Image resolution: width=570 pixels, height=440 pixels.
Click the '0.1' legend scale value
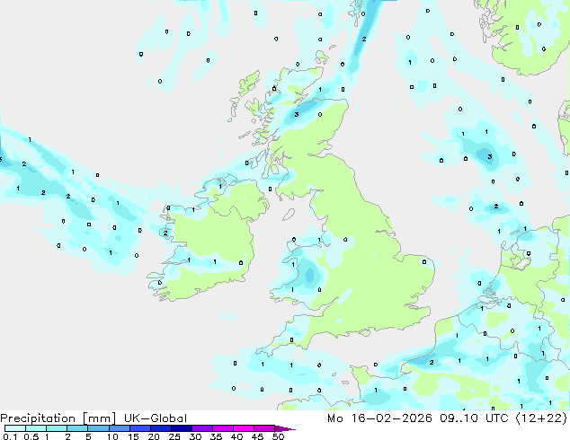[x=10, y=436]
